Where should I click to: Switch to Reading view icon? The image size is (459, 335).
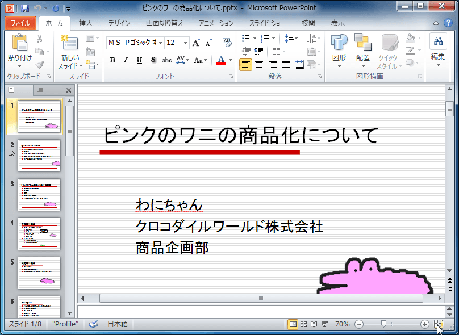tap(314, 324)
